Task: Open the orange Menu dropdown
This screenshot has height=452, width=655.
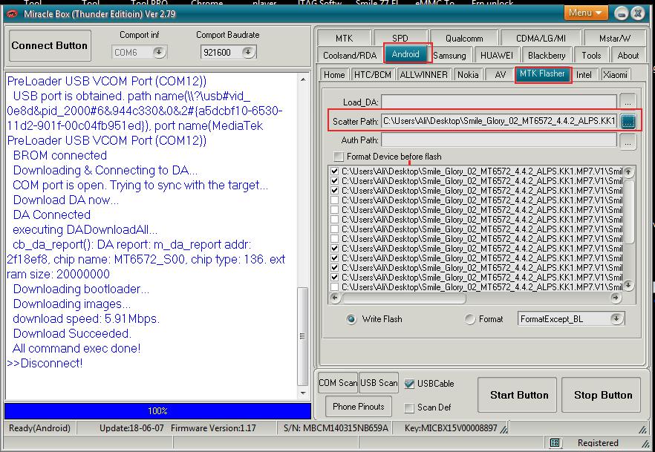Action: pos(585,13)
